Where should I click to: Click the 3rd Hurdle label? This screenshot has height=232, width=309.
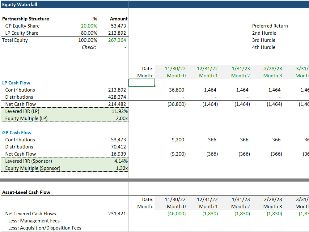coord(264,40)
